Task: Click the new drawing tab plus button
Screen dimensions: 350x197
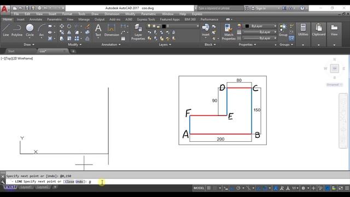Action: [x=73, y=51]
